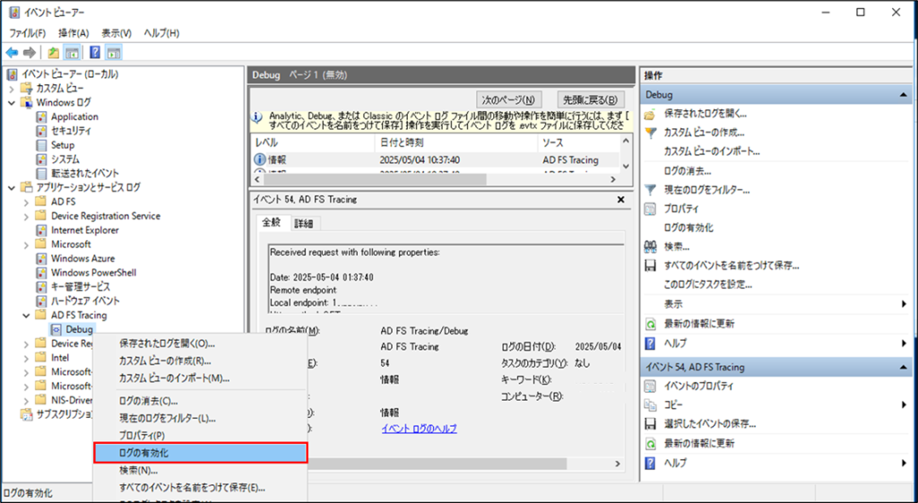Click ログの有効化 in the actions pane
This screenshot has height=503, width=918.
[688, 228]
